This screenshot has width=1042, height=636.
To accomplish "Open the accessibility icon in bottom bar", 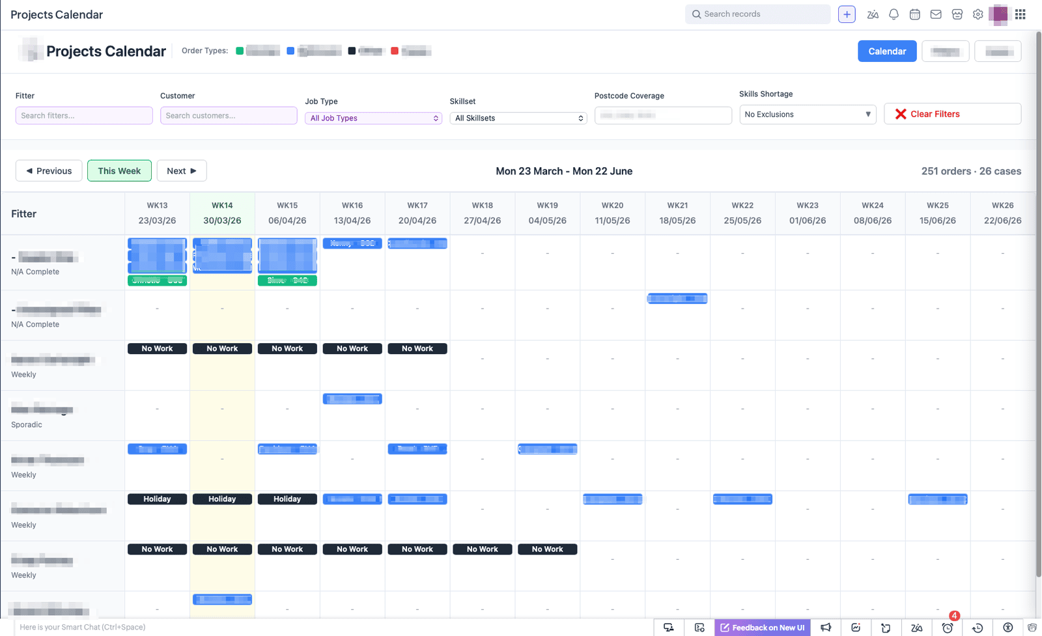I will [1008, 628].
